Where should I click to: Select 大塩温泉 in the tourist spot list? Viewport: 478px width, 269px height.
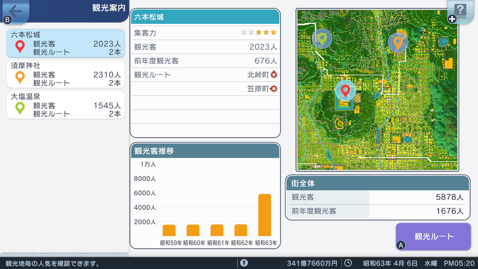(x=66, y=105)
